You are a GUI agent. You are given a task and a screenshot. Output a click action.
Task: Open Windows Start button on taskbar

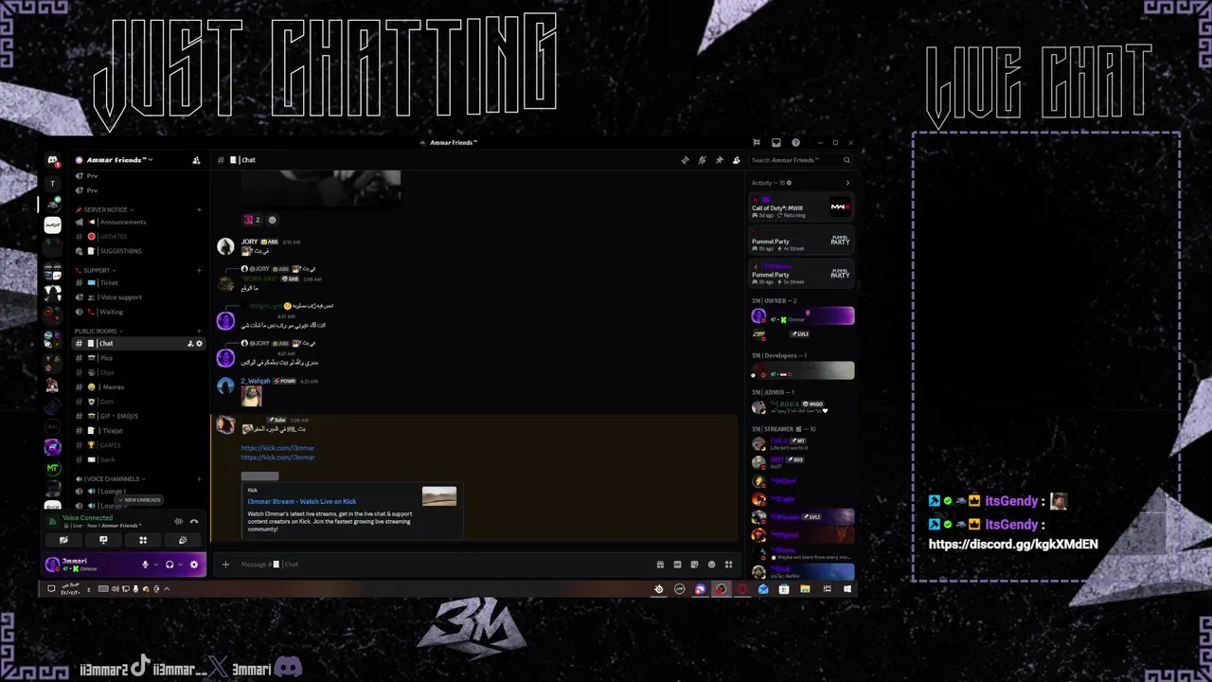point(847,589)
